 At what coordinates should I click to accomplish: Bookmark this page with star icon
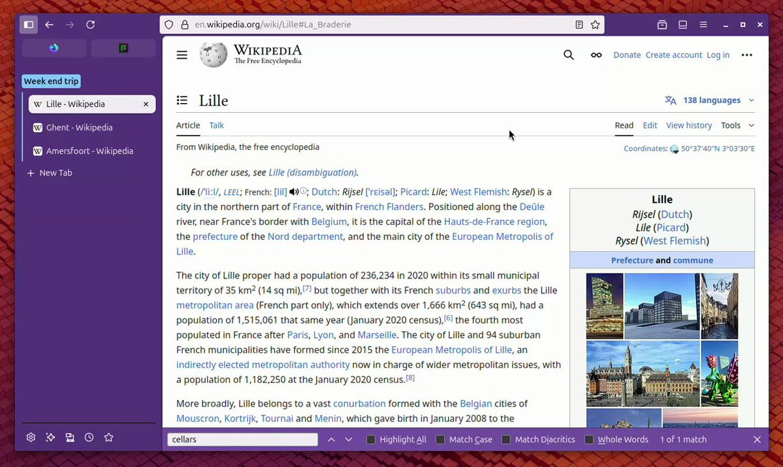coord(595,24)
